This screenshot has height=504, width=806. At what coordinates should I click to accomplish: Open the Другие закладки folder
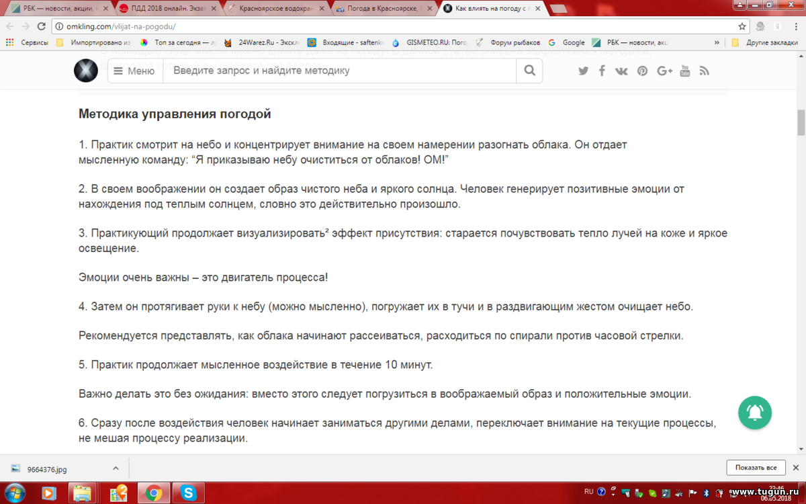(764, 42)
